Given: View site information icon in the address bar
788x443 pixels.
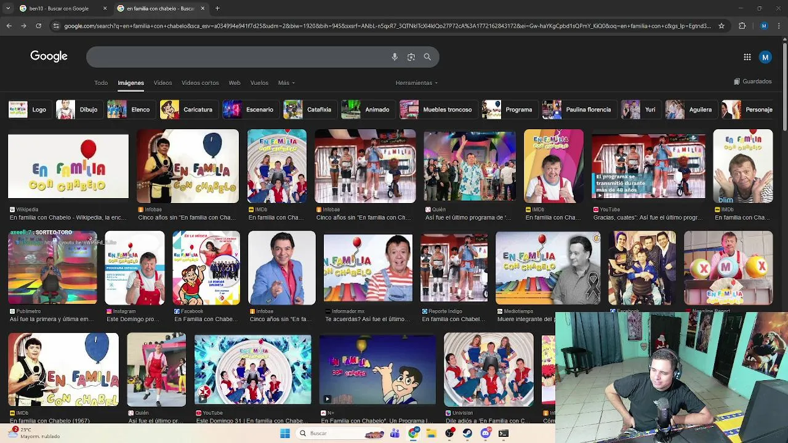Looking at the screenshot, I should pyautogui.click(x=56, y=26).
